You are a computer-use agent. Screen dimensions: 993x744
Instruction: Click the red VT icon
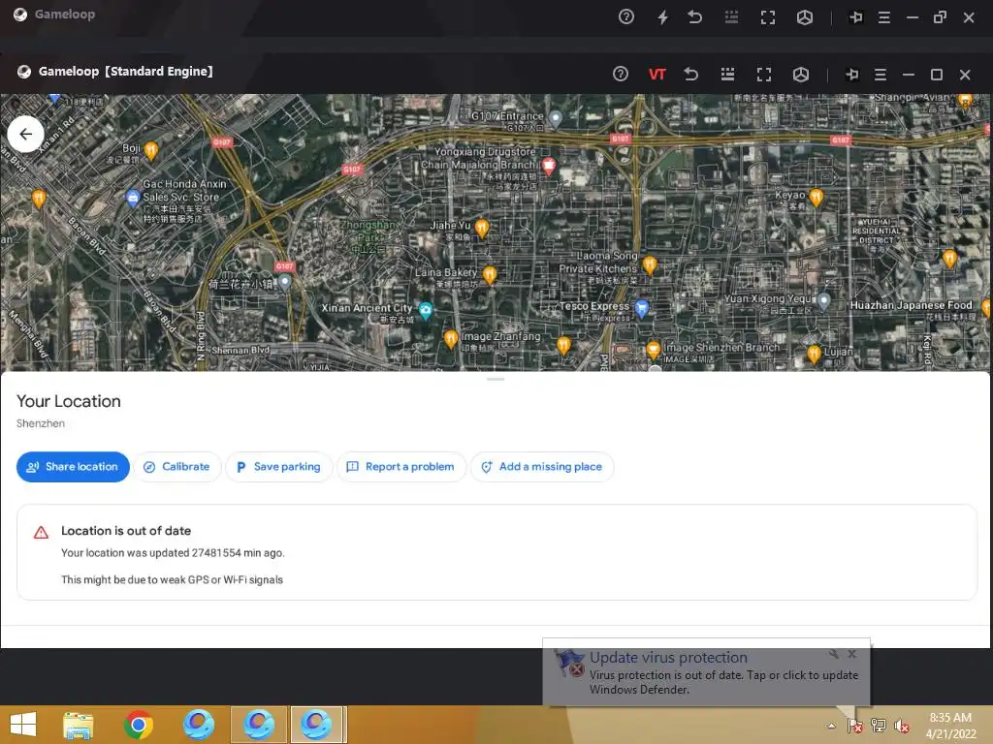[657, 75]
